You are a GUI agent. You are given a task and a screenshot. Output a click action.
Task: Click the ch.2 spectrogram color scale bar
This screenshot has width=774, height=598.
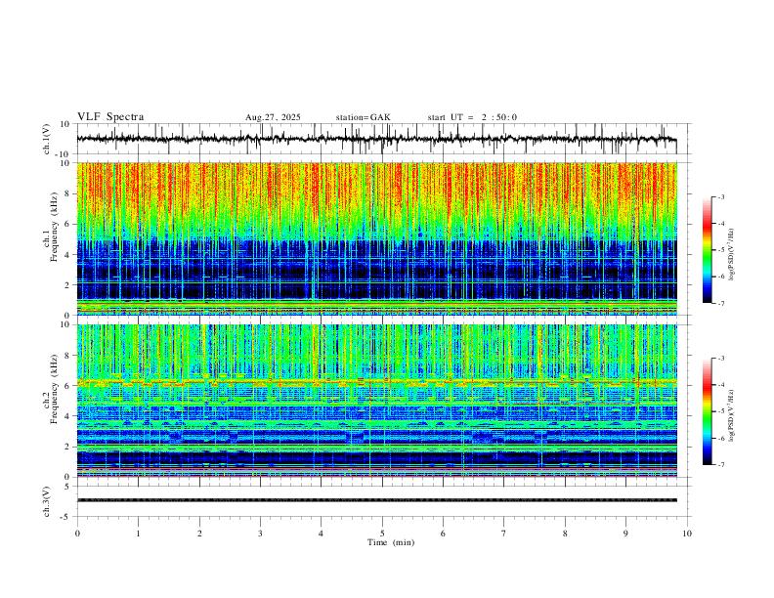[x=707, y=411]
